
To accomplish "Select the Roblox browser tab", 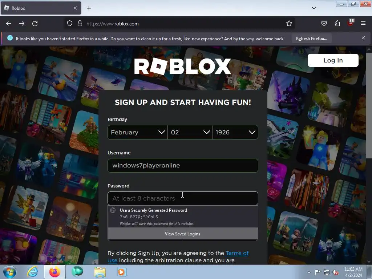I will tap(41, 8).
